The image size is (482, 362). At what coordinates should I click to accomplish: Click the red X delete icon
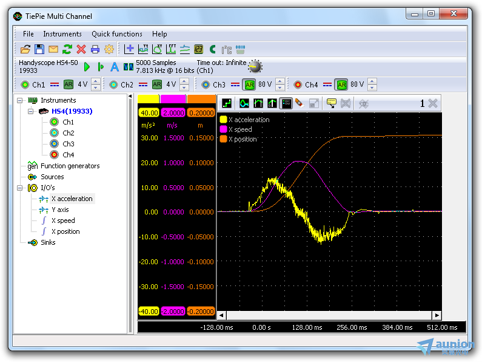point(81,49)
